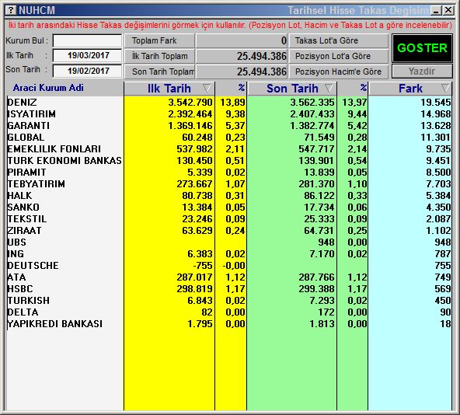Open Son Tarih column sort arrow
The height and width of the screenshot is (415, 460).
click(x=329, y=88)
